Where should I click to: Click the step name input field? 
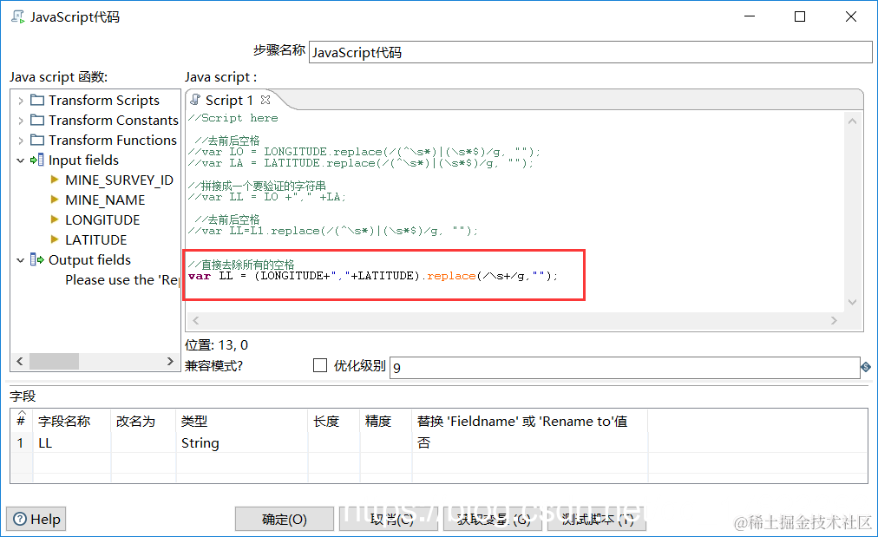pyautogui.click(x=590, y=53)
